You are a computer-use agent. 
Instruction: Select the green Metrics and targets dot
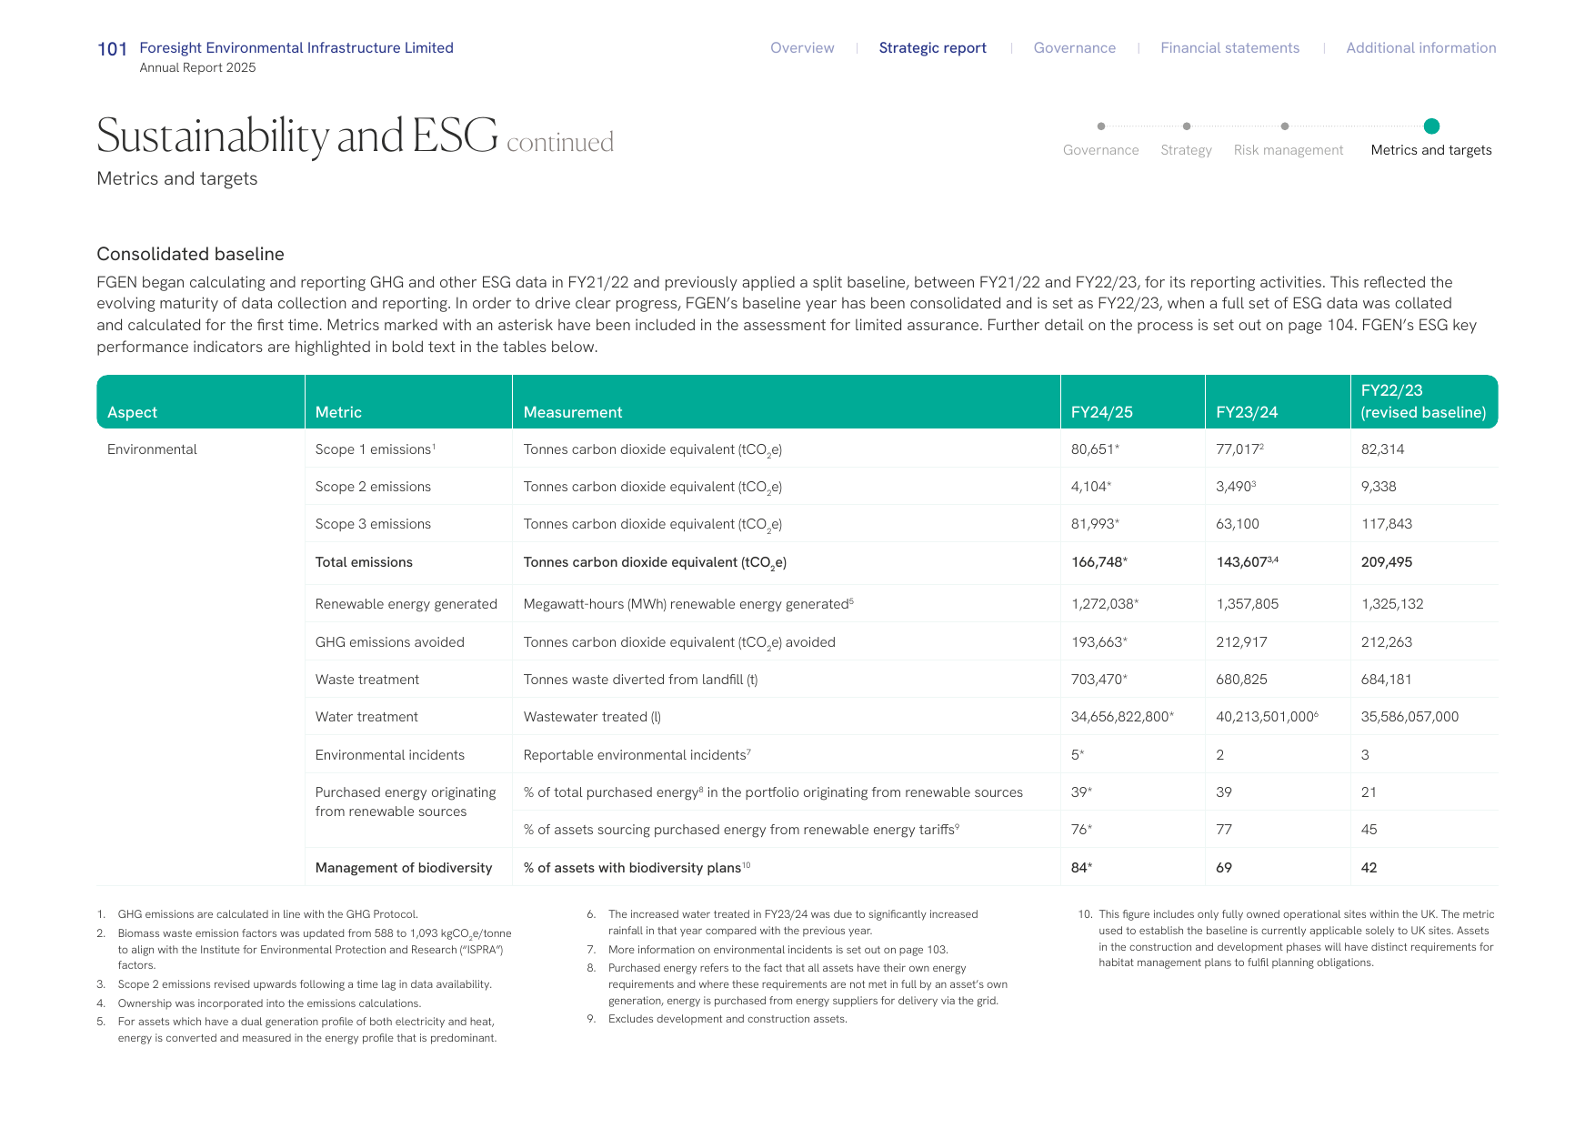point(1431,126)
